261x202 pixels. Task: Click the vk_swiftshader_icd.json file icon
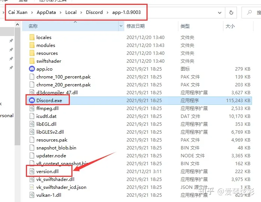32,187
